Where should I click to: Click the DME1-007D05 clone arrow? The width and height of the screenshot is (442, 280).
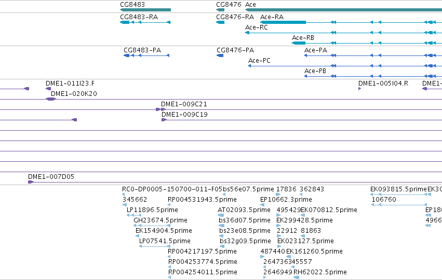click(x=31, y=182)
